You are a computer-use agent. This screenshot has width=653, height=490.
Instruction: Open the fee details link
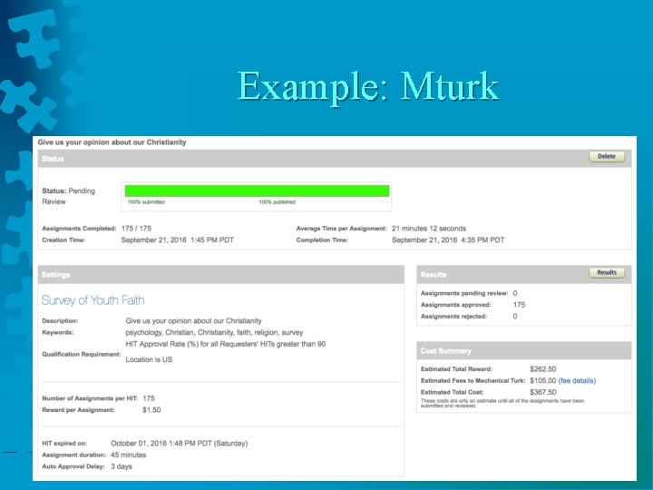pyautogui.click(x=577, y=381)
